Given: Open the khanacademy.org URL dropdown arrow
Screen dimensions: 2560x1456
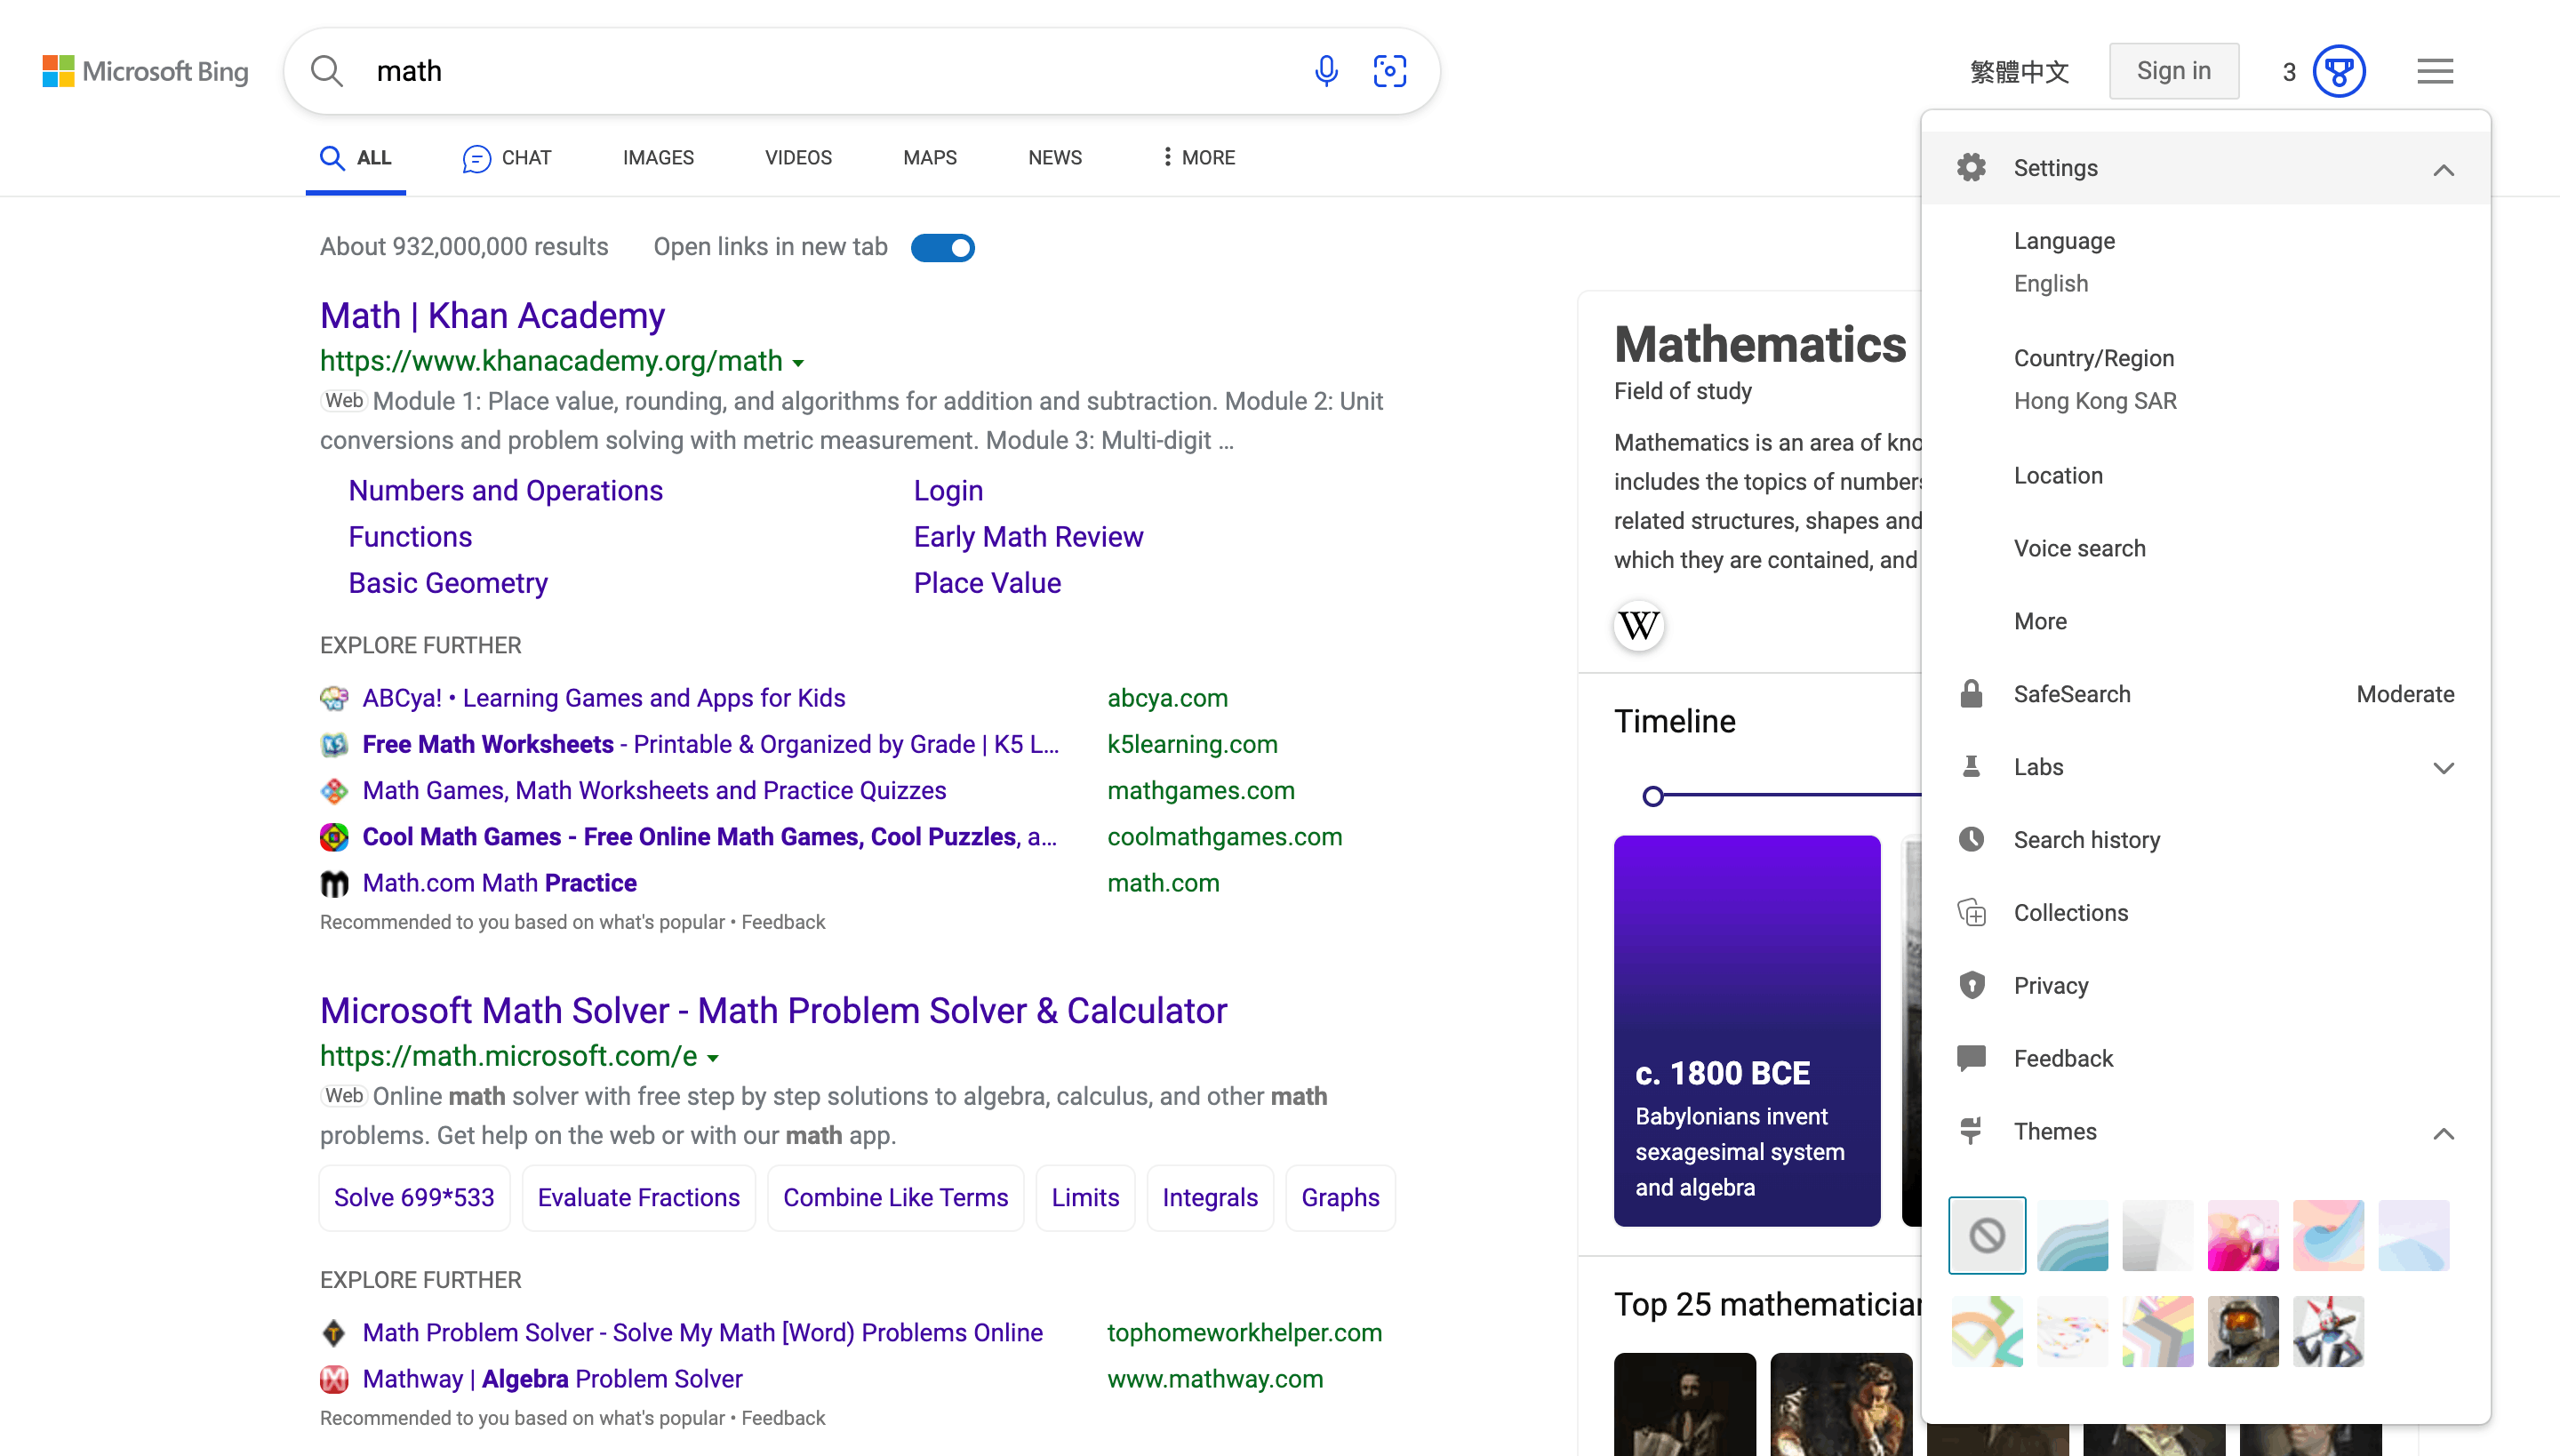Looking at the screenshot, I should tap(798, 363).
